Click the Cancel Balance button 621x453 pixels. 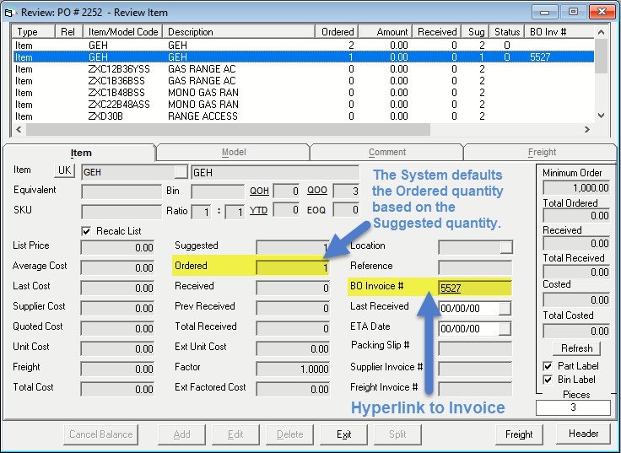pyautogui.click(x=101, y=434)
